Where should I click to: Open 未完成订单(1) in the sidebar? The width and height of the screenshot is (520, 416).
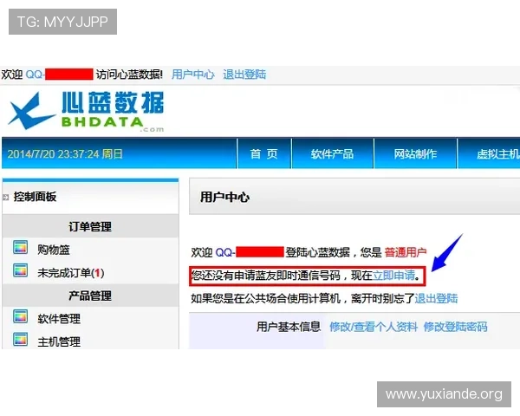click(x=71, y=273)
